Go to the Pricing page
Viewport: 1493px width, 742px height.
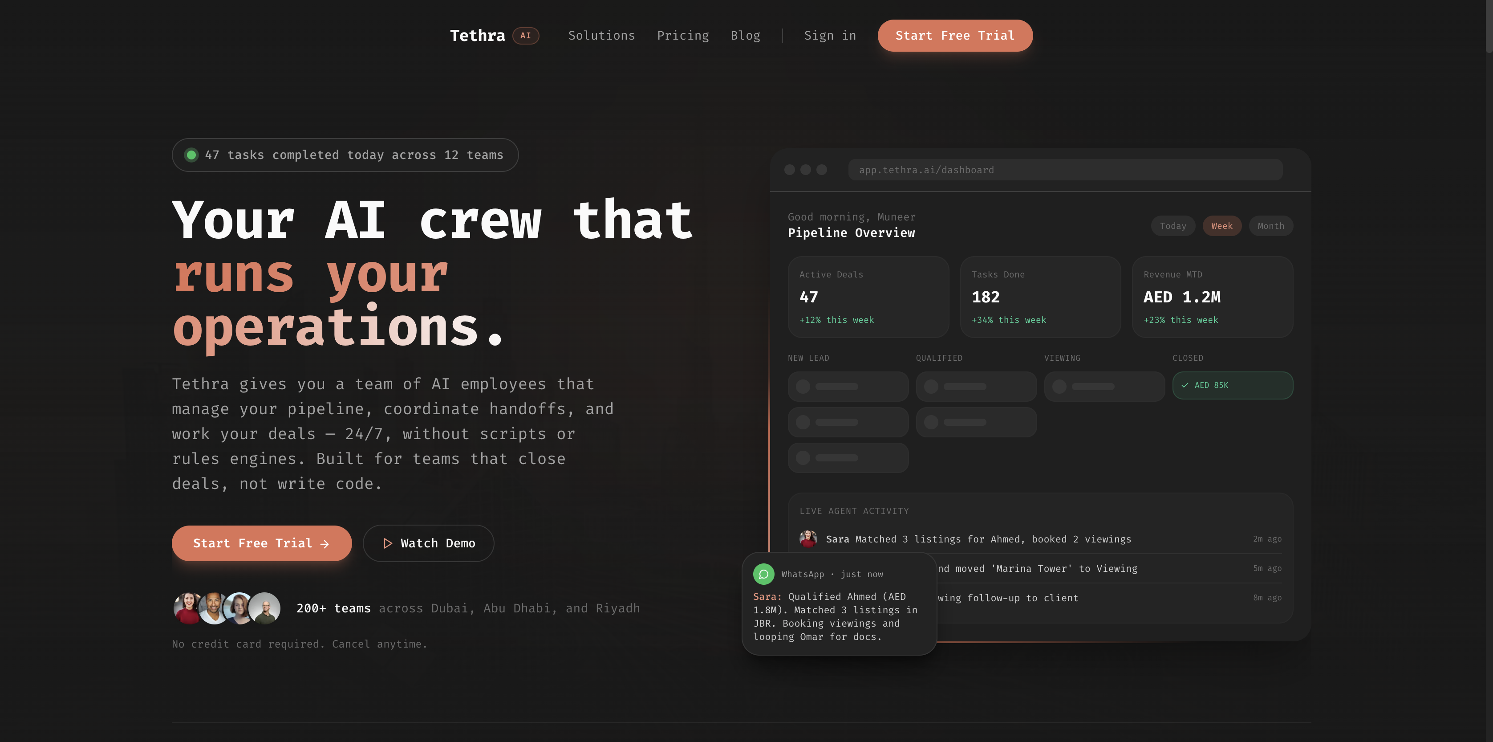[x=683, y=35]
